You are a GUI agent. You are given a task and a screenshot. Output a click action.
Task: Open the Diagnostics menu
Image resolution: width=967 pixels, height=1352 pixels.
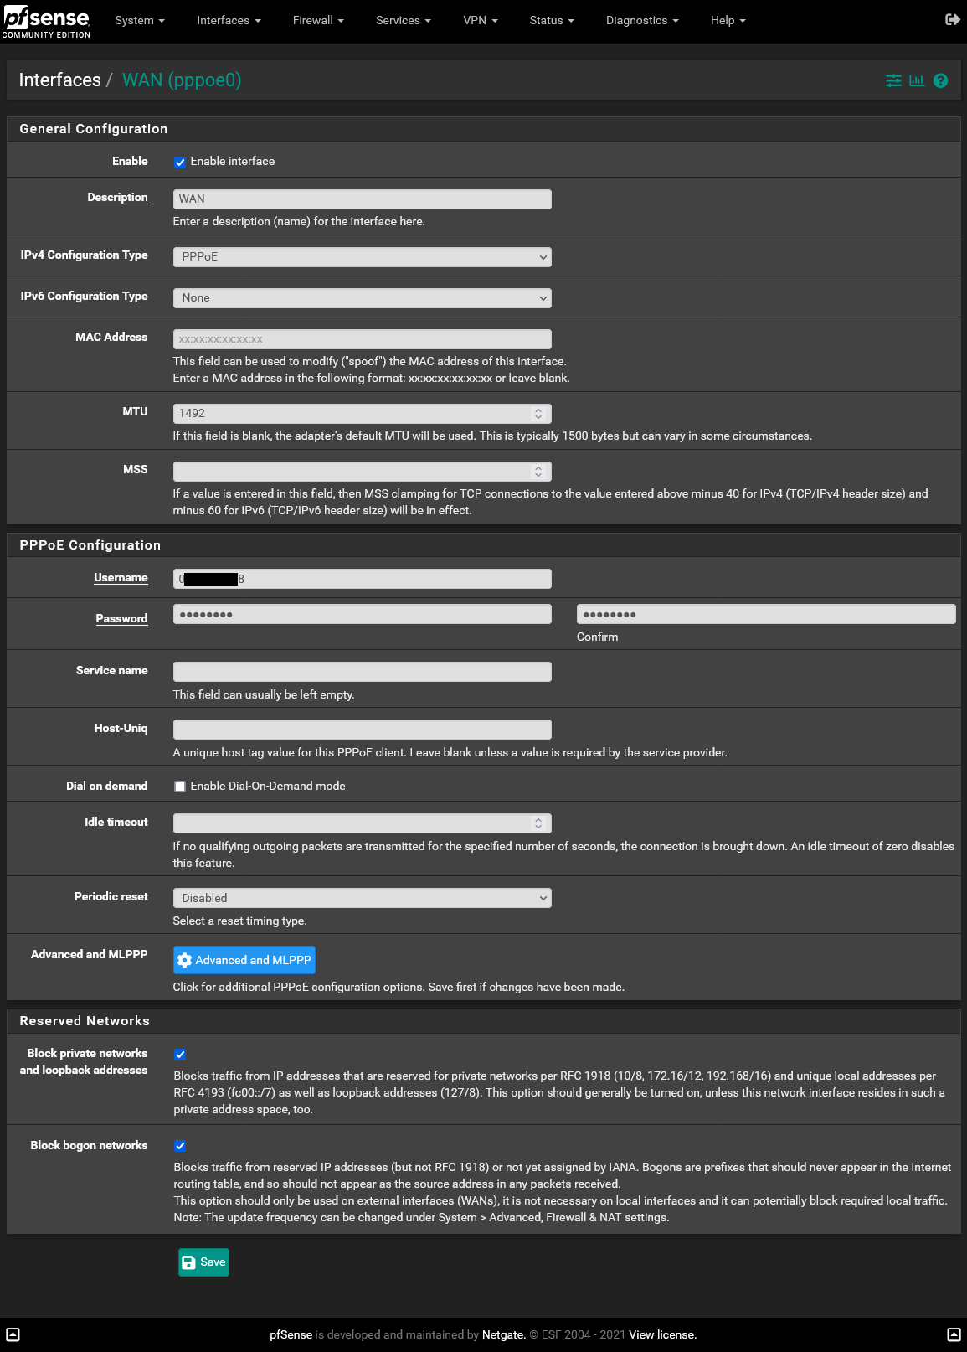(x=641, y=20)
